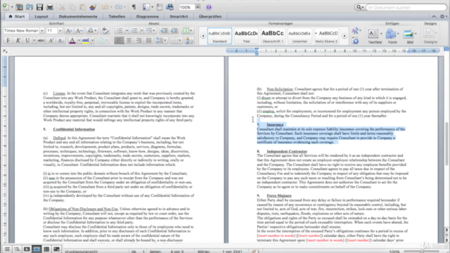Insert a Textfeld

(x=375, y=36)
